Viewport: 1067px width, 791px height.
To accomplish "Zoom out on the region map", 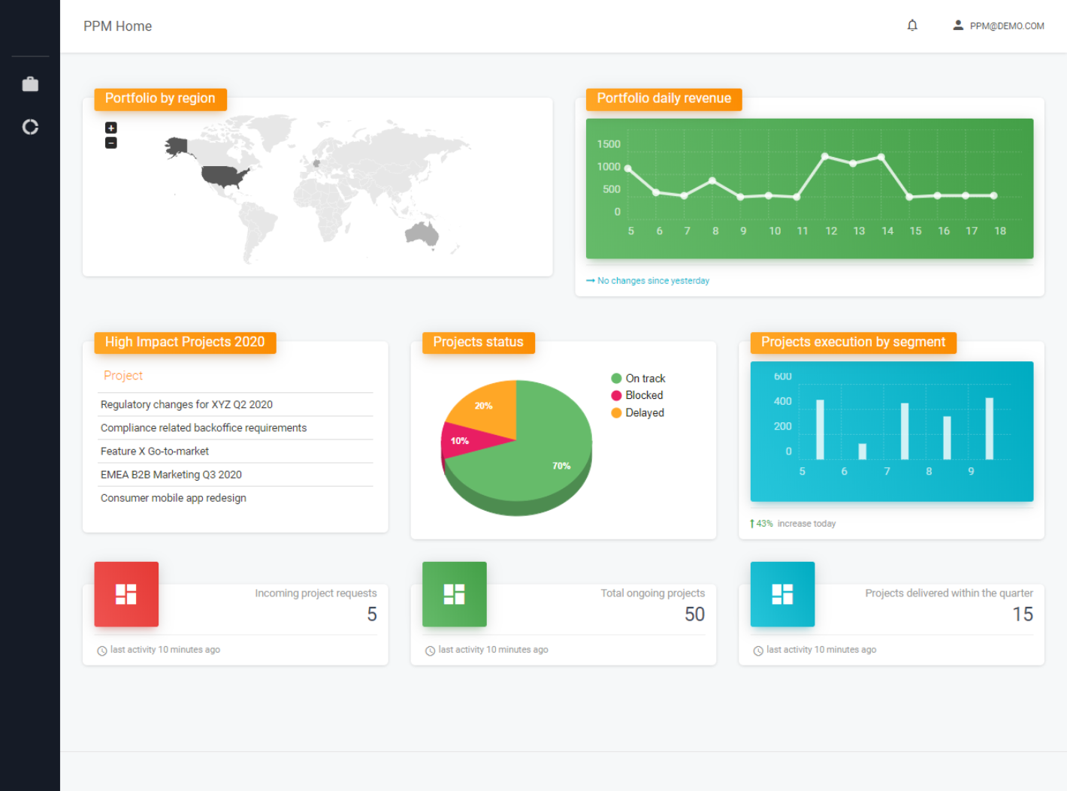I will point(110,143).
